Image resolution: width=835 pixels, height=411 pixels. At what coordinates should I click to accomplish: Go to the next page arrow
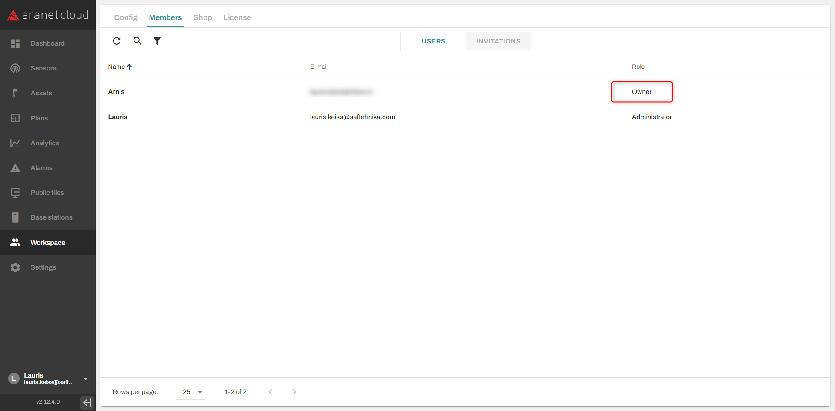click(294, 392)
